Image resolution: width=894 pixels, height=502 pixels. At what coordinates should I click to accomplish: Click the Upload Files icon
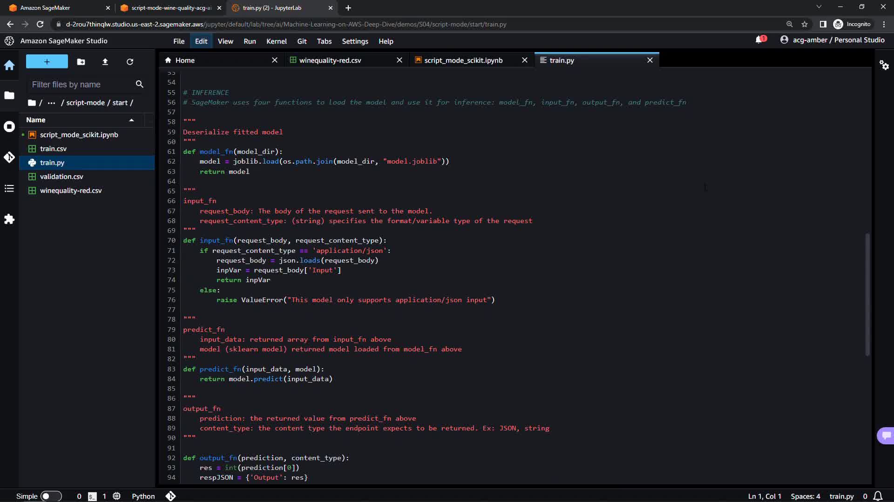[x=105, y=62]
